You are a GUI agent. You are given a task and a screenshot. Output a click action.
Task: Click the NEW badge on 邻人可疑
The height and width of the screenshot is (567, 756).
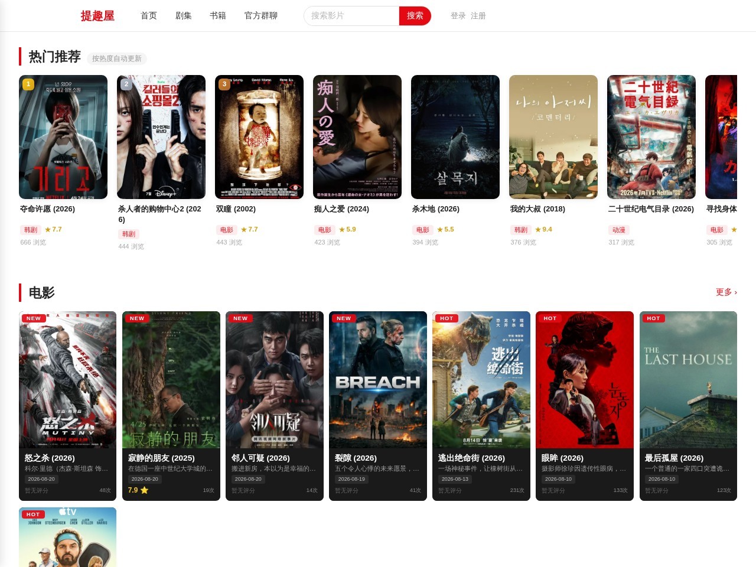(240, 318)
